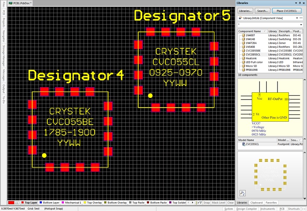This screenshot has width=307, height=211.
Task: Select the CVCO055BE component row
Action: (271, 51)
